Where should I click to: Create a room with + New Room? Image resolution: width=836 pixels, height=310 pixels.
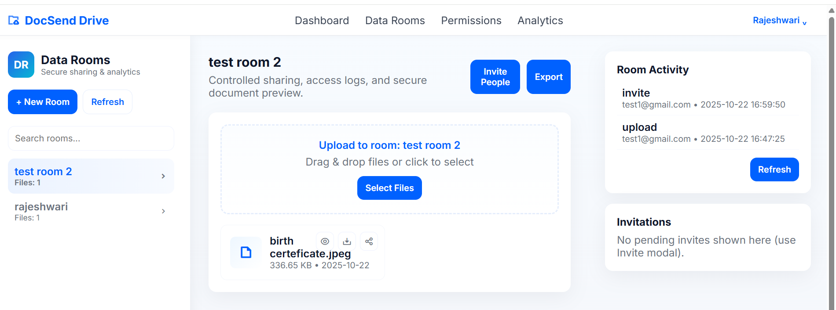coord(43,102)
